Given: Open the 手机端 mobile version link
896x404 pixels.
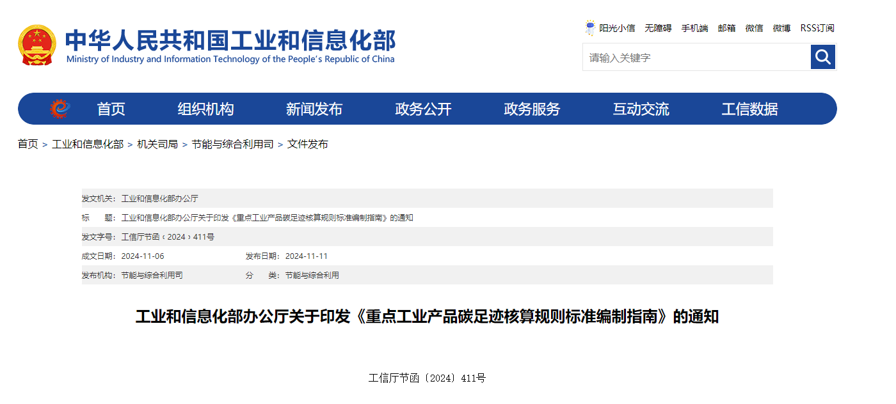Looking at the screenshot, I should coord(694,28).
